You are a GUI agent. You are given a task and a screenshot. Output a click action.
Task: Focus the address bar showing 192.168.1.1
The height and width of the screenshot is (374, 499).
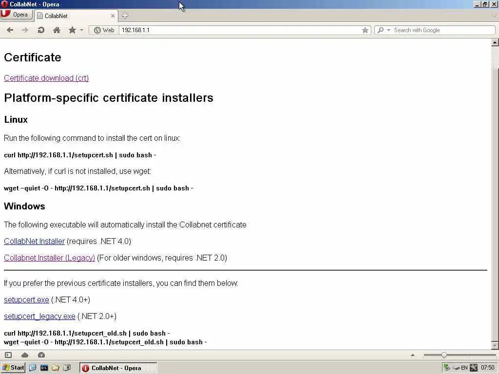pos(240,30)
